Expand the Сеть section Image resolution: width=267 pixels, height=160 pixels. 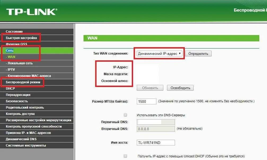(x=9, y=50)
